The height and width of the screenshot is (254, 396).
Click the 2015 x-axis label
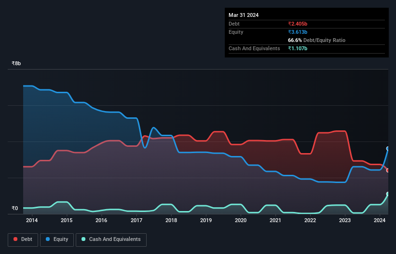[67, 220]
